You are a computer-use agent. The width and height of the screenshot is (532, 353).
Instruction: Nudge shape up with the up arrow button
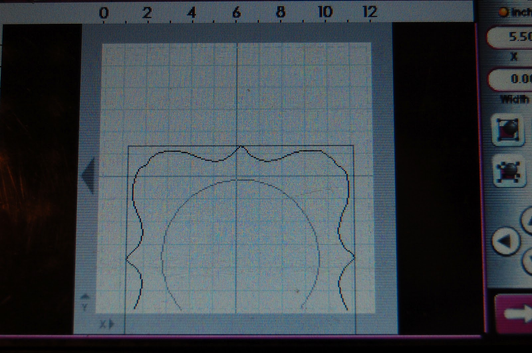click(527, 220)
